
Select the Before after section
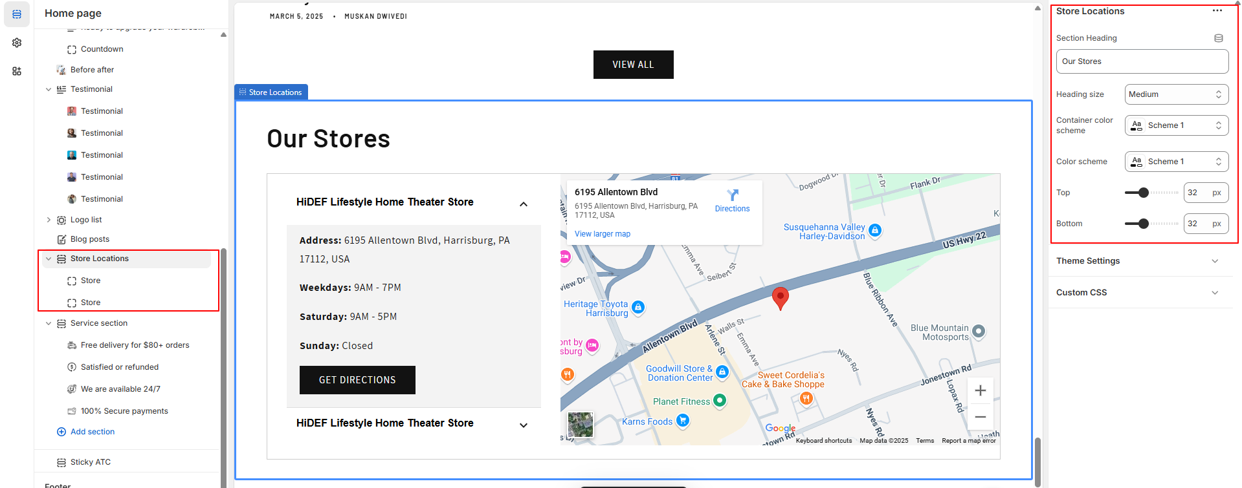[92, 70]
